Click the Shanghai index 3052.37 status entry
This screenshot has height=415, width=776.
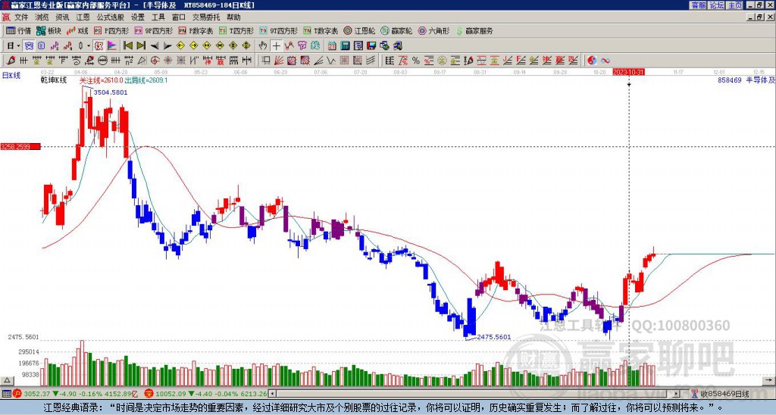click(x=77, y=394)
